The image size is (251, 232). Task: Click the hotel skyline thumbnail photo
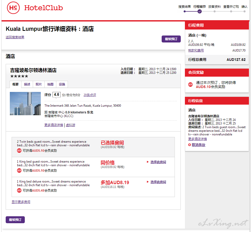tap(25, 104)
